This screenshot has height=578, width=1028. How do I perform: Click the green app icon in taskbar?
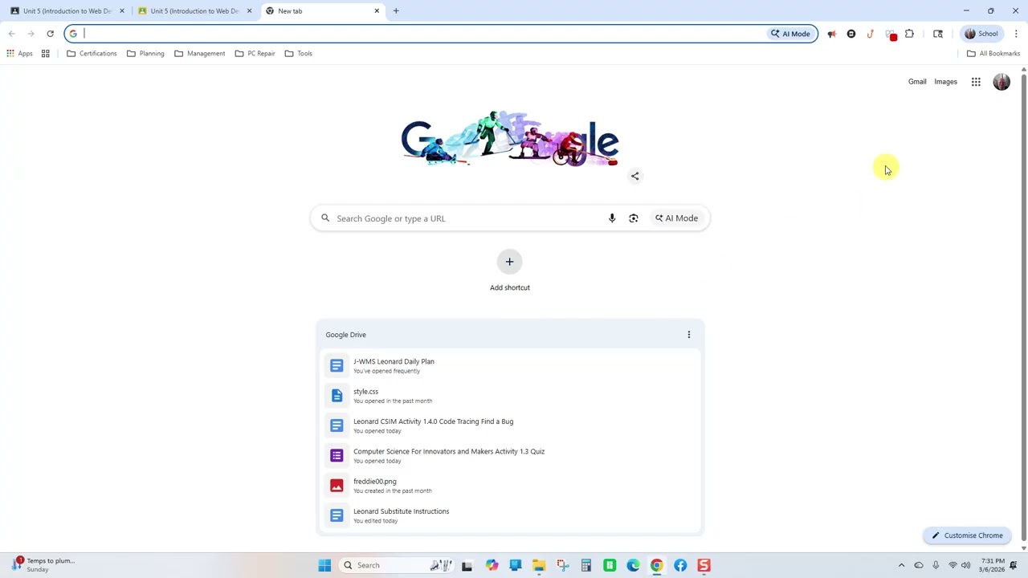click(610, 565)
